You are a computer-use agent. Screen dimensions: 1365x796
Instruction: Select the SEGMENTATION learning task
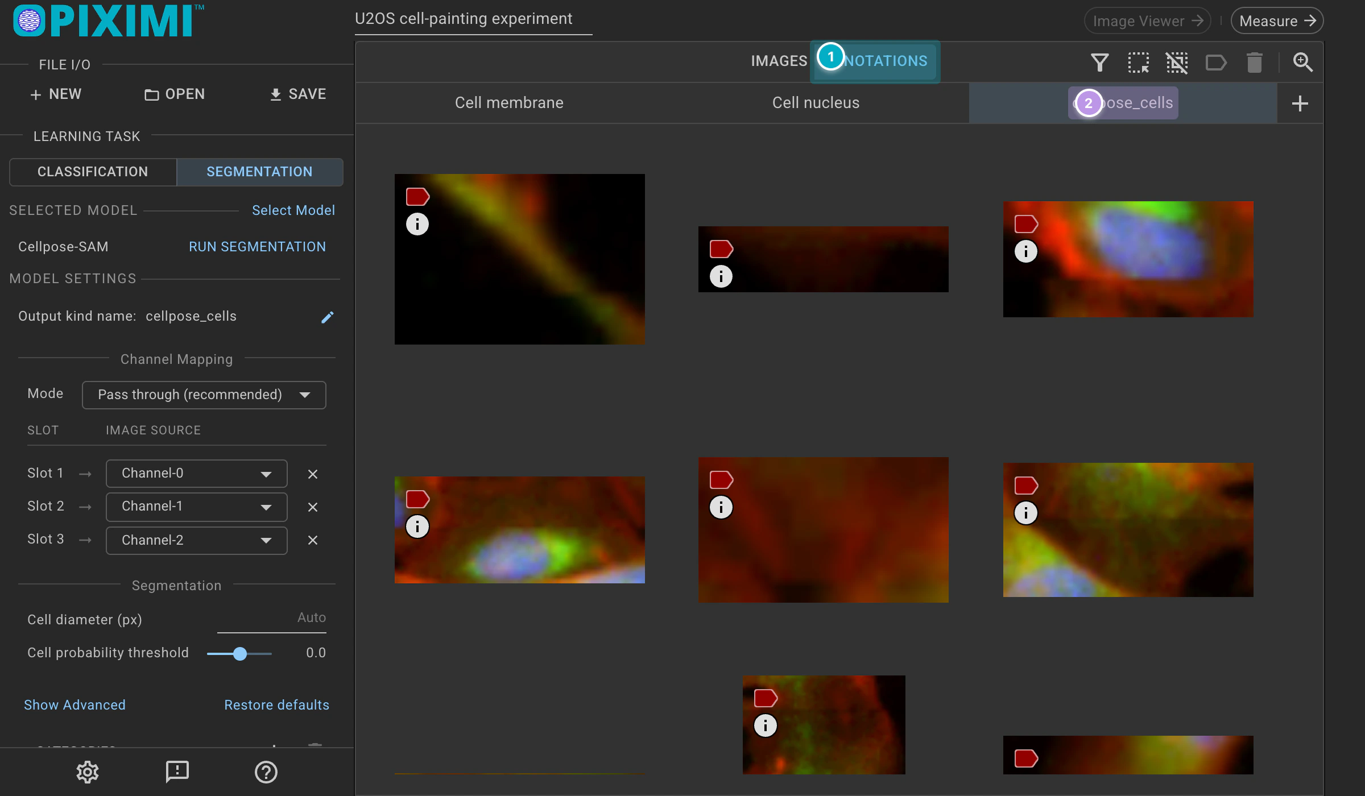(x=259, y=172)
